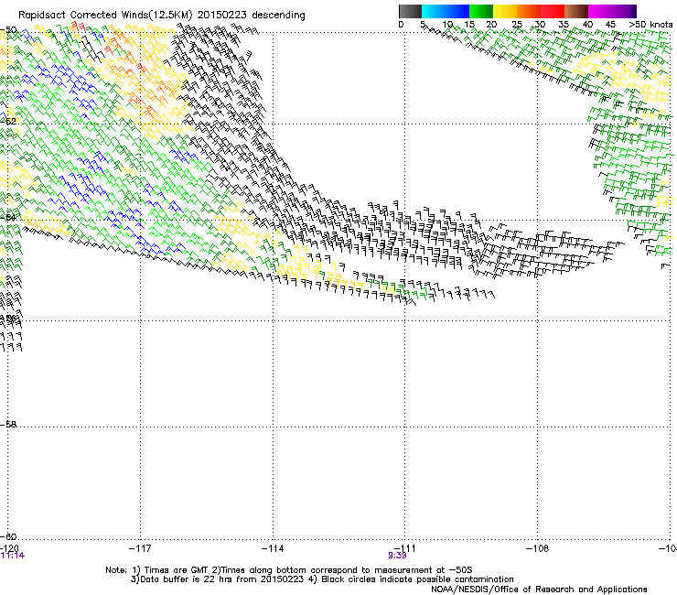Click the -114 longitude axis label
The image size is (677, 595).
click(x=273, y=548)
